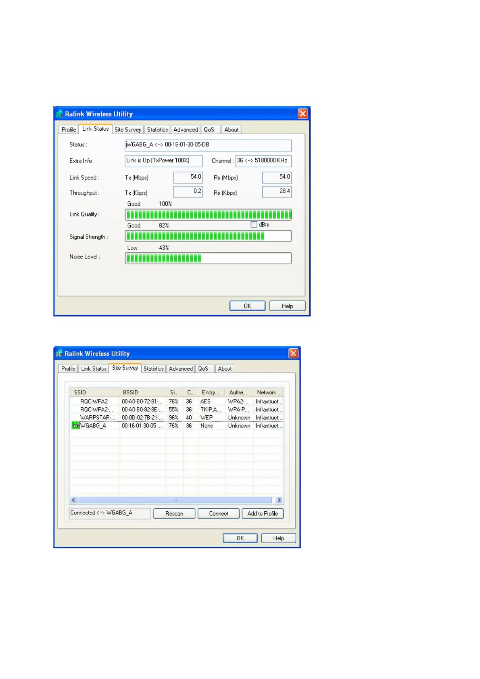Click the Extra Info field reading Link is Up

pos(164,161)
